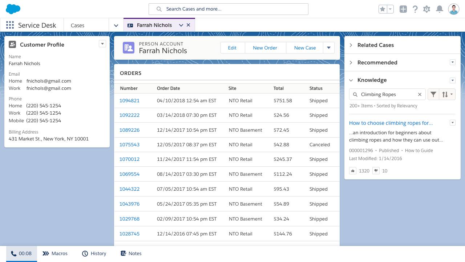Expand the Related Cases section
The width and height of the screenshot is (465, 262).
tap(351, 45)
